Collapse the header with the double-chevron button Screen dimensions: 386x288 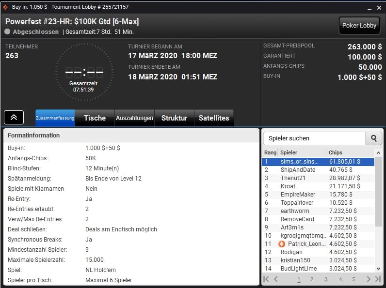tap(14, 118)
